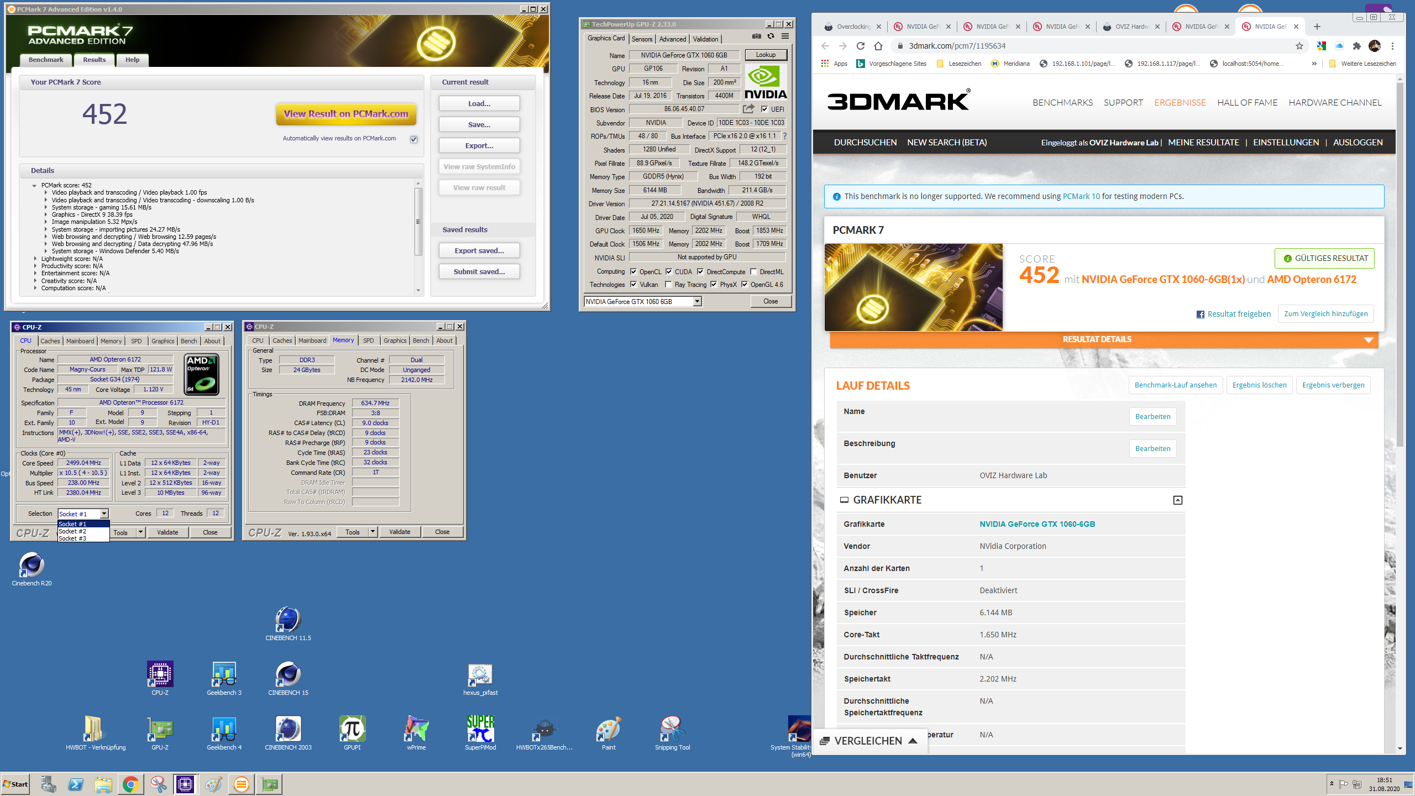Click the PCMark 7 result thumbnail image
The height and width of the screenshot is (796, 1415).
pyautogui.click(x=913, y=287)
